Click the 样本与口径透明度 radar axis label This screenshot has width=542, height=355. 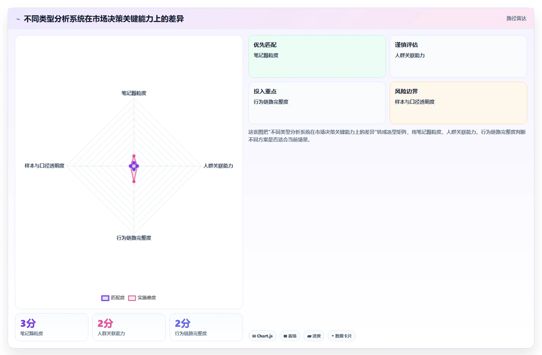(x=45, y=166)
